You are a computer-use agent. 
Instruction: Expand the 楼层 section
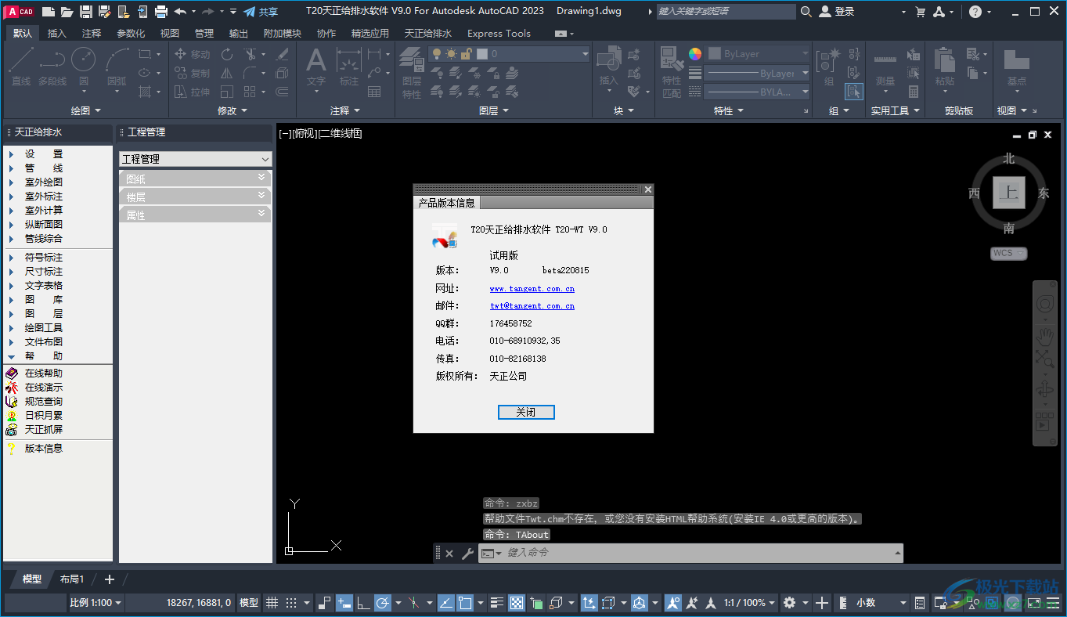click(196, 197)
